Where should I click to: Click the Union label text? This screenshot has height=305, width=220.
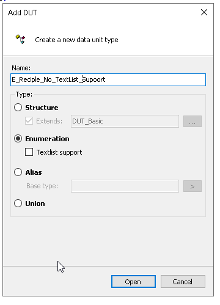tap(35, 204)
